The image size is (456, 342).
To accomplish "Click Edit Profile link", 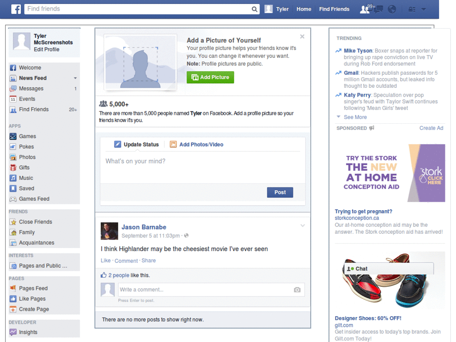I will pos(46,49).
